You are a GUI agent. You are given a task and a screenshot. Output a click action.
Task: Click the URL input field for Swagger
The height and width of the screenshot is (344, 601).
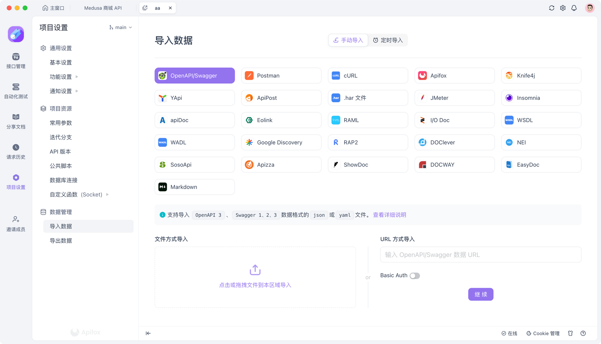pyautogui.click(x=481, y=254)
